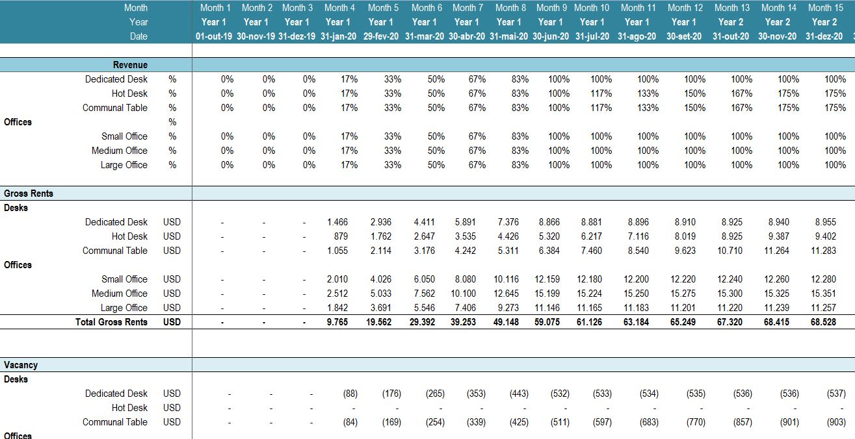This screenshot has width=855, height=439.
Task: Click vacancy Communal Table cell (597)
Action: coord(602,422)
